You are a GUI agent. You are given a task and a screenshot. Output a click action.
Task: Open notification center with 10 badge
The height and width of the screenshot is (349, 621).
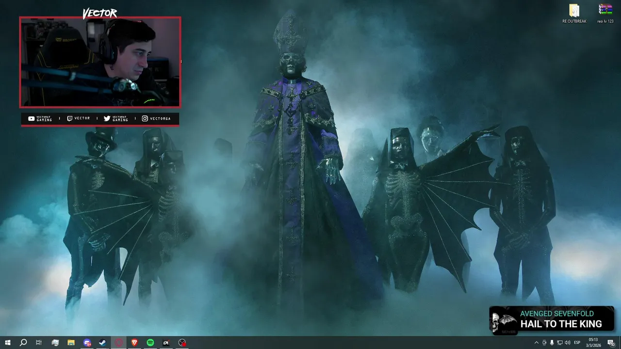[612, 343]
